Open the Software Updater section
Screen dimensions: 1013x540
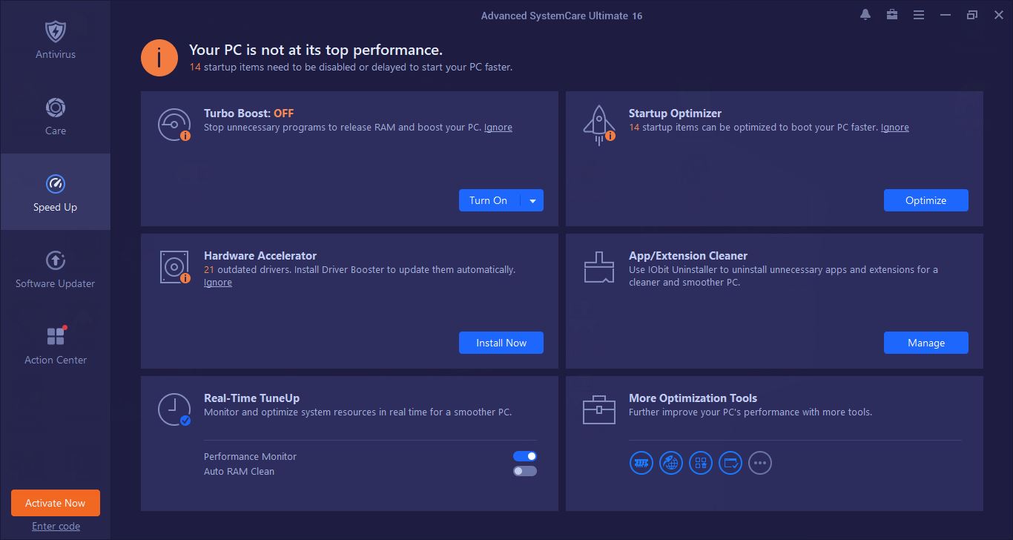pos(56,269)
